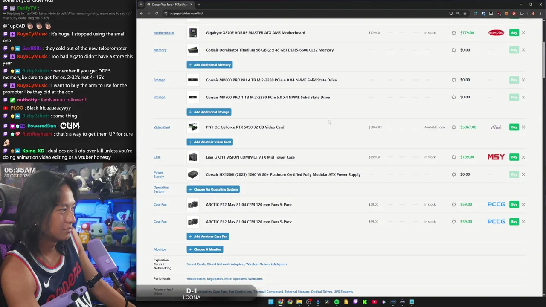Open the Monitor category link
This screenshot has height=307, width=546.
pyautogui.click(x=160, y=249)
